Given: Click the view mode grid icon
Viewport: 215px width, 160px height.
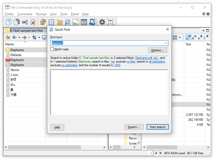Looking at the screenshot, I should coord(175,37).
